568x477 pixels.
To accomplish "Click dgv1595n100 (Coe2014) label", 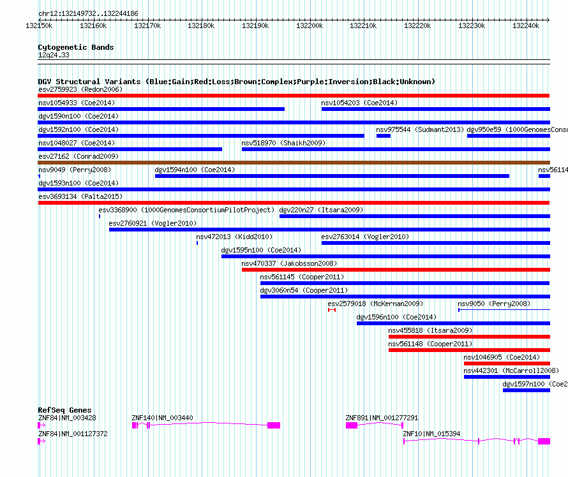I will pyautogui.click(x=261, y=250).
